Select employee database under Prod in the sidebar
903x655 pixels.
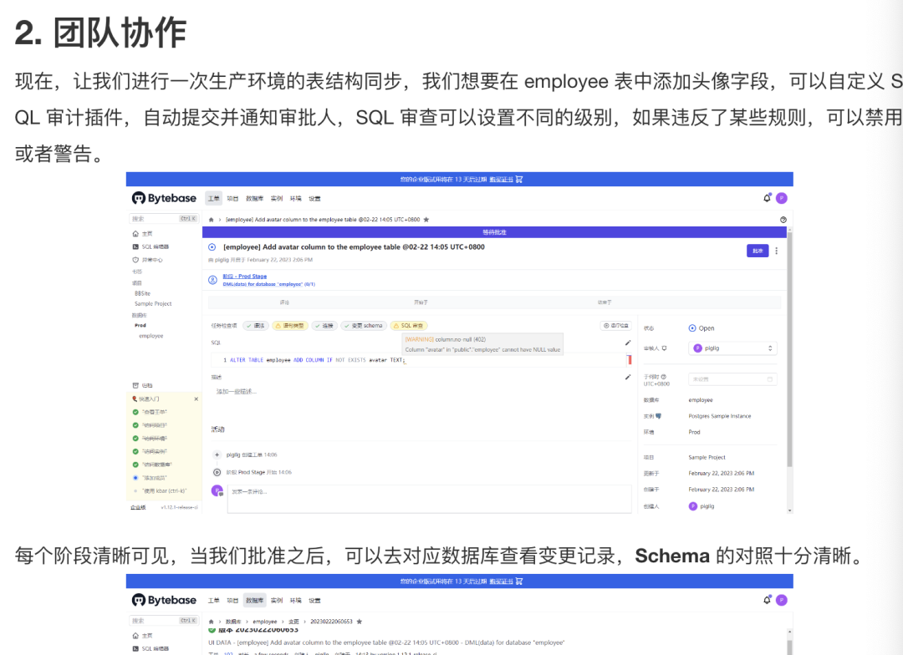point(150,336)
